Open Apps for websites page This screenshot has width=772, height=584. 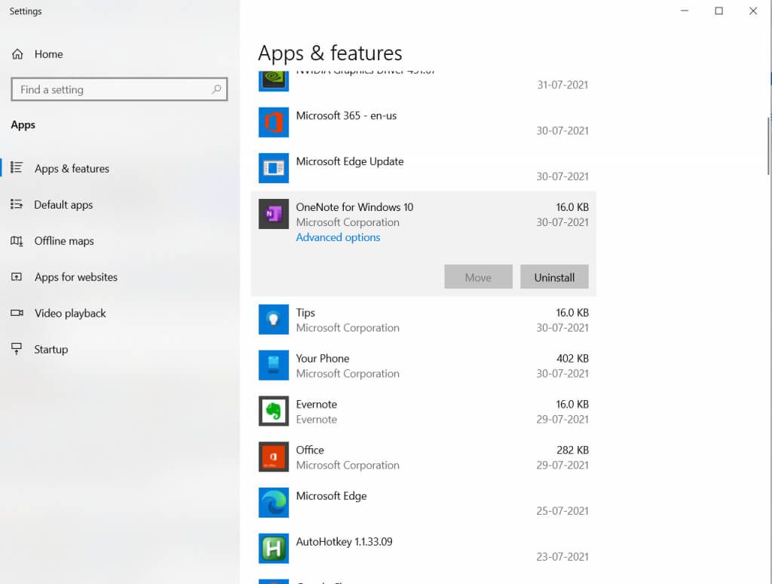tap(76, 277)
